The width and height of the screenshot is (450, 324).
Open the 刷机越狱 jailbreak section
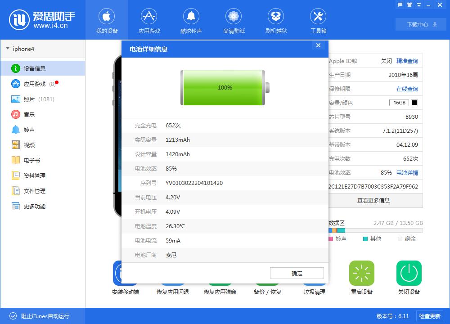click(x=276, y=20)
